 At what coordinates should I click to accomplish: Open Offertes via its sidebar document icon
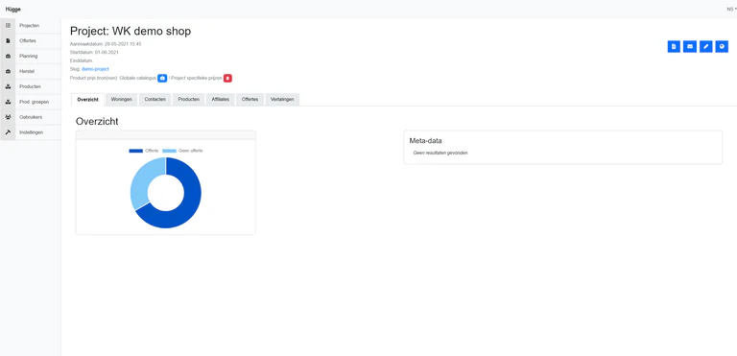click(8, 41)
